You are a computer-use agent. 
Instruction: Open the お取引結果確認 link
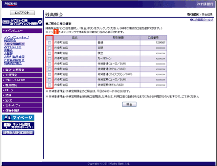point(14,57)
